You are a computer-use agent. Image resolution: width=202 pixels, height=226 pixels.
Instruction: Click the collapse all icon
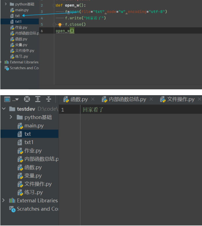48,99
